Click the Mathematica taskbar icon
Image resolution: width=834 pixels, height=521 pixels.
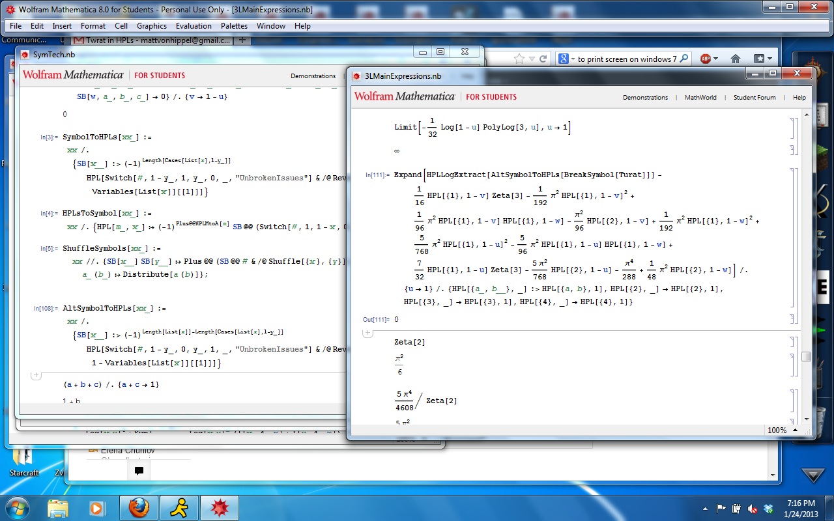click(219, 507)
